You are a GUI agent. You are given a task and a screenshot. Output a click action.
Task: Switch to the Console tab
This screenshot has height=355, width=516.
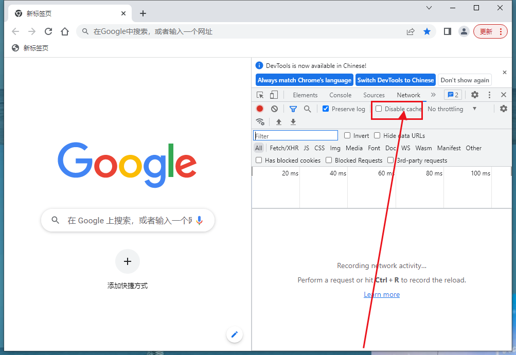340,95
